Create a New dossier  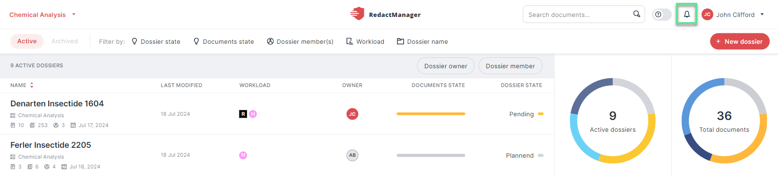740,41
